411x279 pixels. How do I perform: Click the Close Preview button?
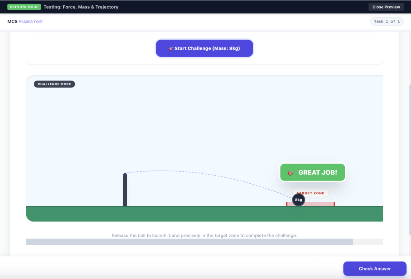pyautogui.click(x=386, y=7)
